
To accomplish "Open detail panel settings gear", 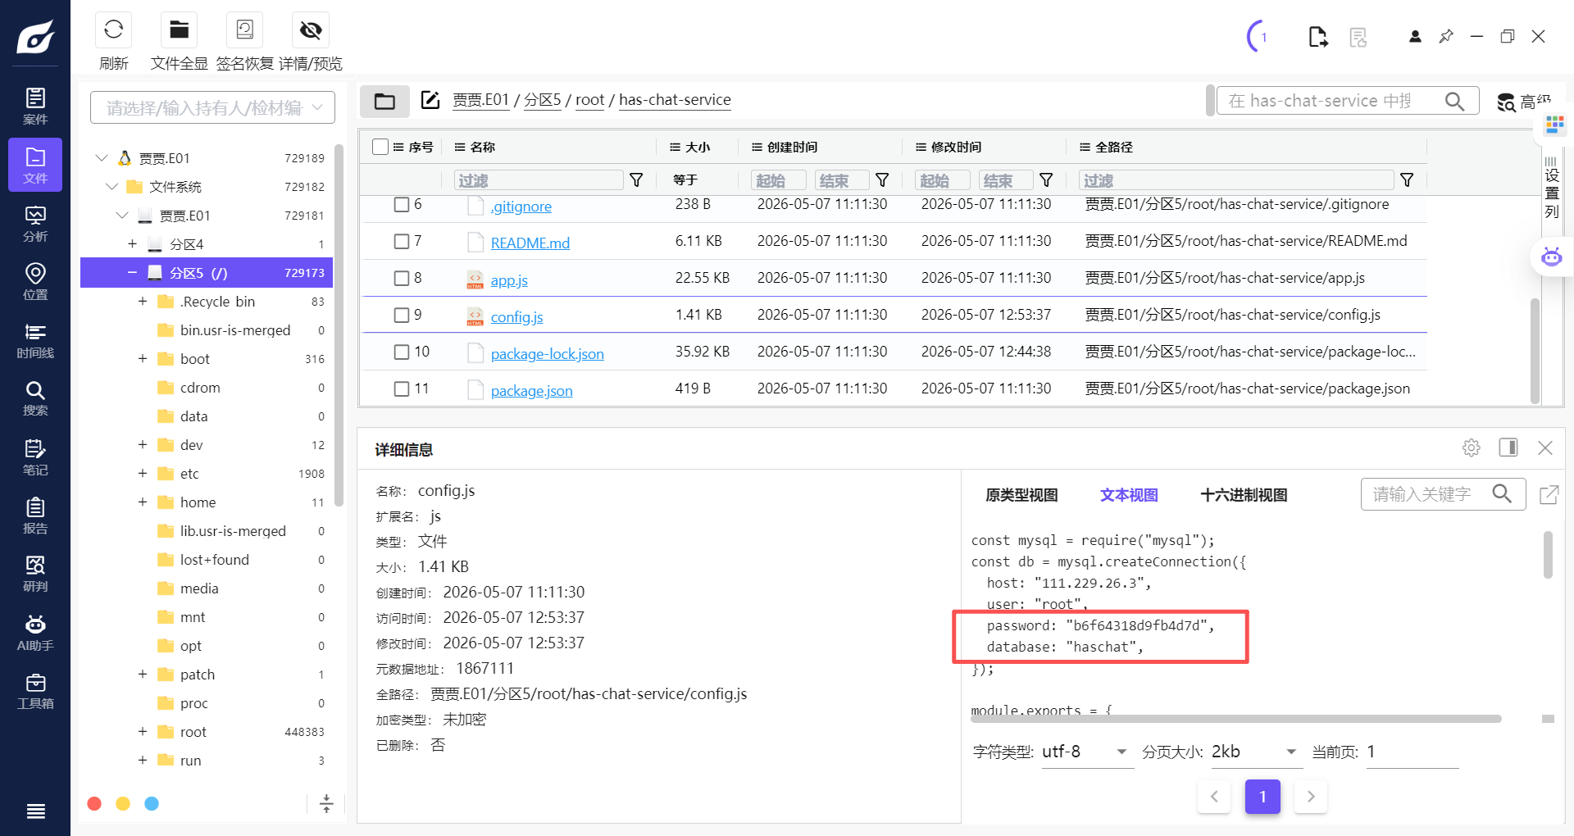I will tap(1472, 448).
